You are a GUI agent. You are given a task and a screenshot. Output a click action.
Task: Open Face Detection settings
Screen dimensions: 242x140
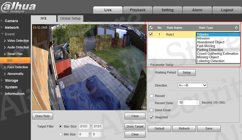tap(18, 67)
